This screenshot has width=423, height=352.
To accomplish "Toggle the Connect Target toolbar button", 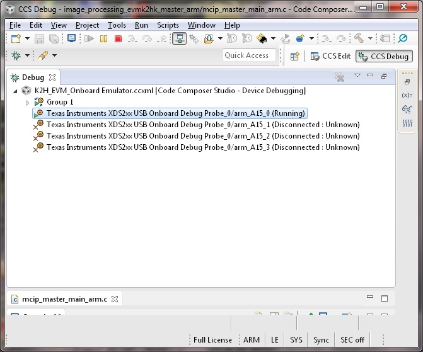I will click(x=179, y=39).
